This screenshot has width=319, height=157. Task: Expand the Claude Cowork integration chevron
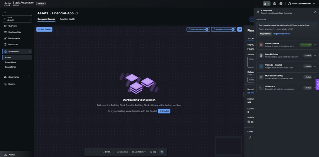pyautogui.click(x=315, y=45)
